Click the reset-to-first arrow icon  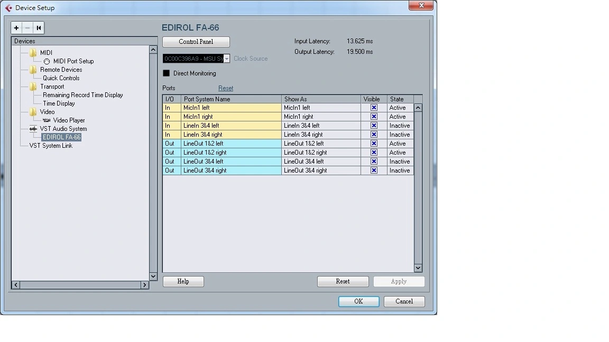[39, 28]
